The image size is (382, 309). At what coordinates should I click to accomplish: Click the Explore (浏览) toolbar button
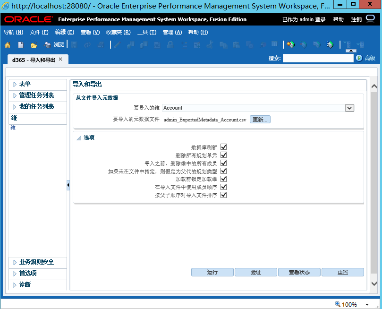point(54,44)
